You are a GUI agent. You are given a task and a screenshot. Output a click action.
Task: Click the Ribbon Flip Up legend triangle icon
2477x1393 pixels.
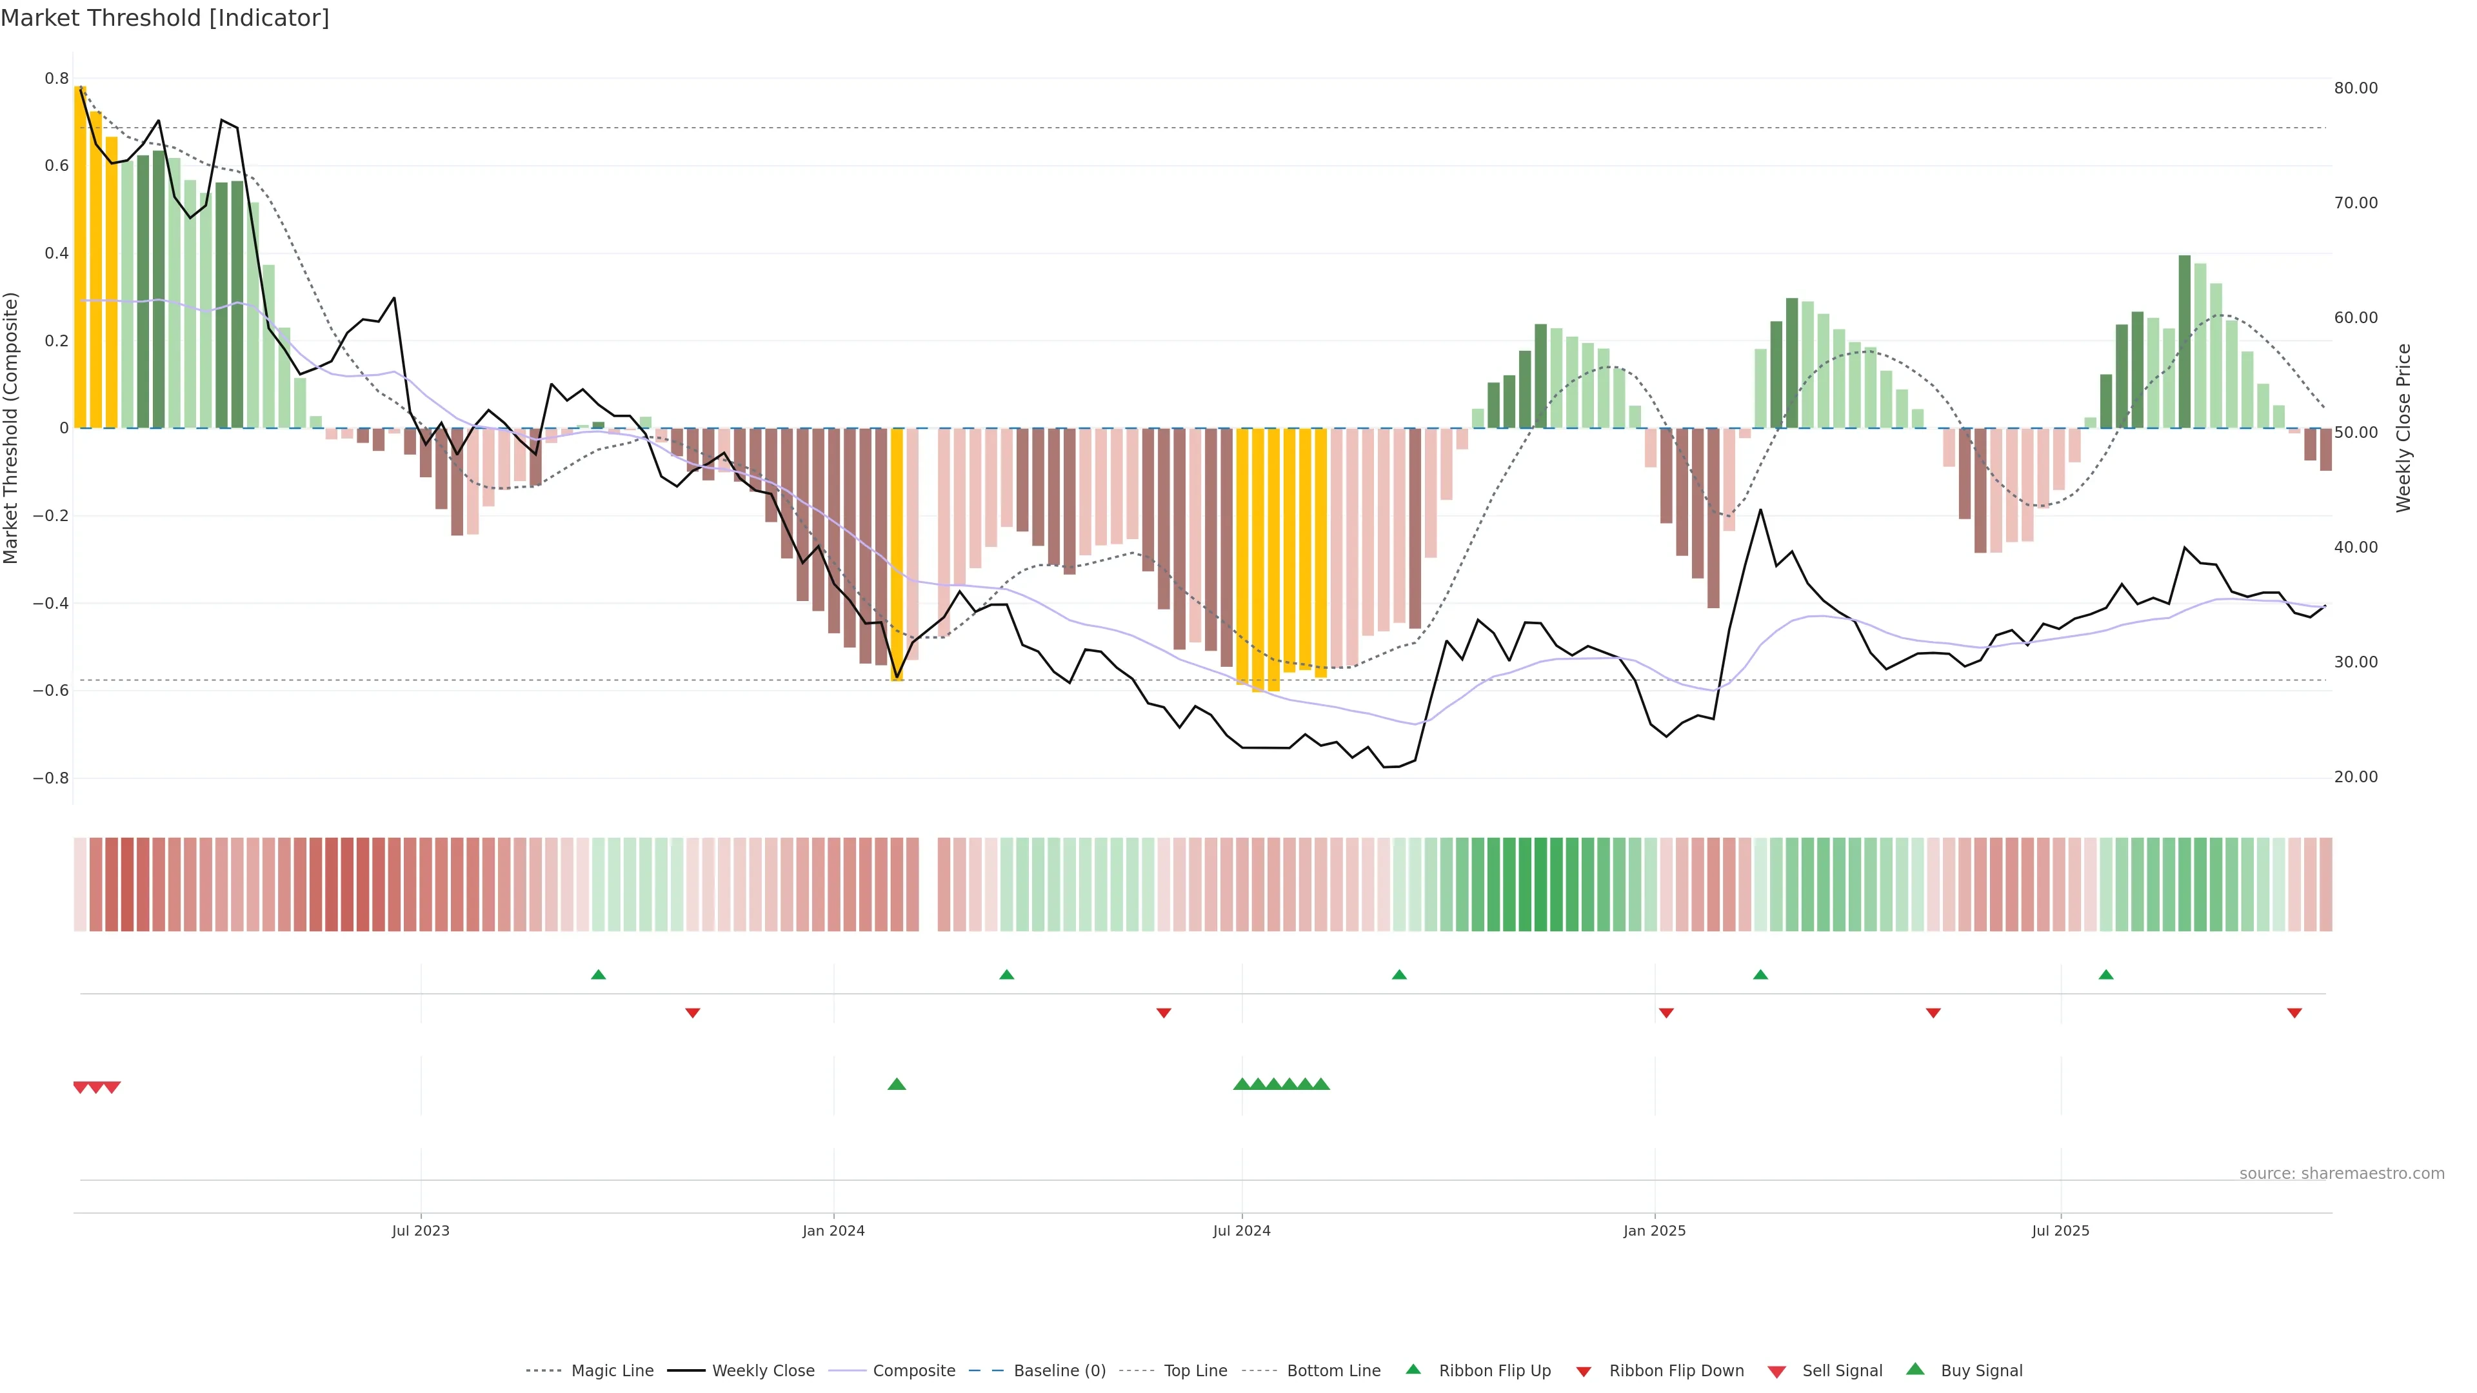pyautogui.click(x=1413, y=1369)
